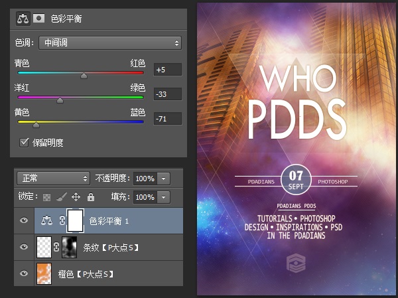Click the magenta-green value field showing -33
Screen dimensions: 398x298
[x=168, y=94]
